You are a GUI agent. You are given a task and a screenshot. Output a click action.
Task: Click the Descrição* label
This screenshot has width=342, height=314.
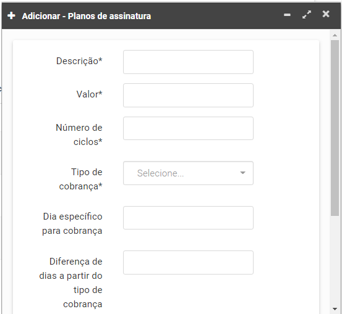pos(79,61)
